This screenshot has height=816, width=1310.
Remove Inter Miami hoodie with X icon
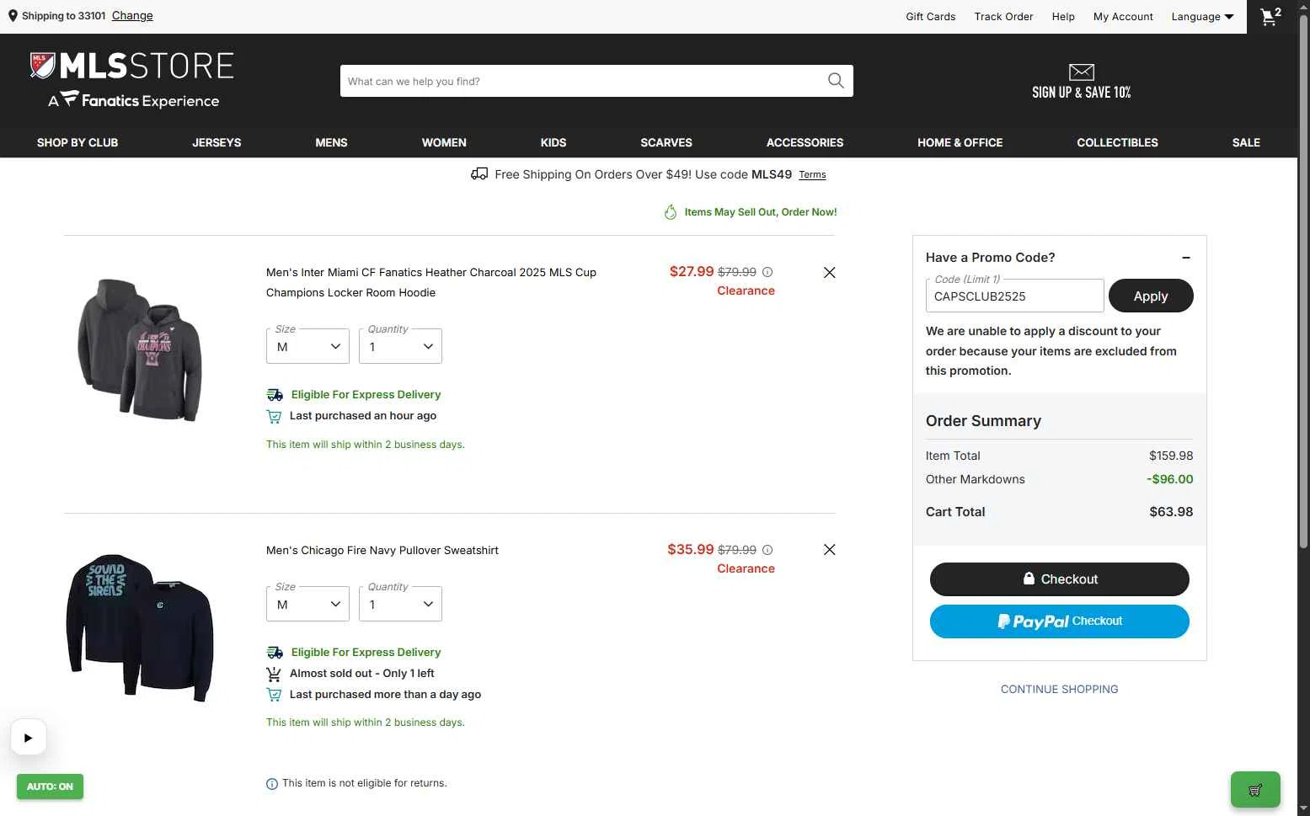click(830, 272)
